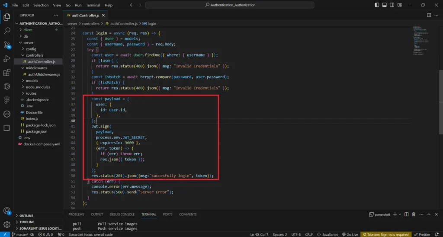Click Tabnine sign-in required status item
443x237 pixels.
tap(385, 234)
